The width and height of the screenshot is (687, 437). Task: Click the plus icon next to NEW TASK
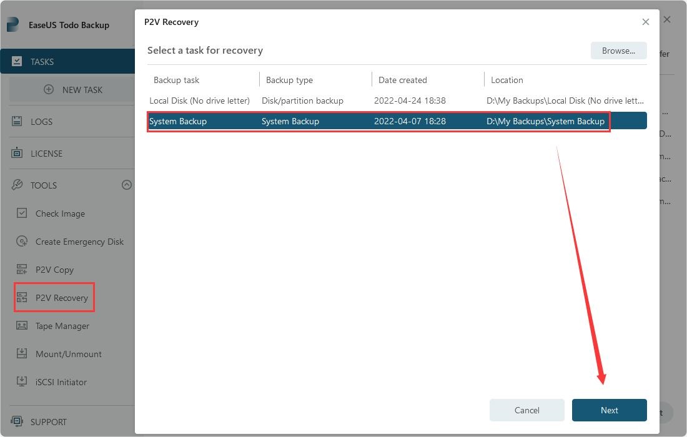[x=49, y=89]
